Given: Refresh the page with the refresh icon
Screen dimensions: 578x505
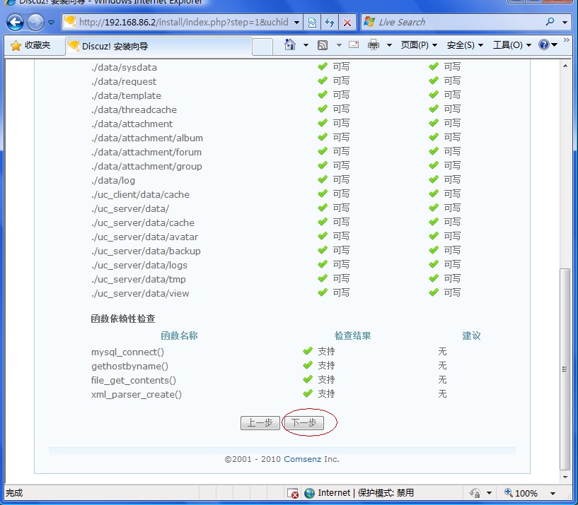Looking at the screenshot, I should coord(329,23).
